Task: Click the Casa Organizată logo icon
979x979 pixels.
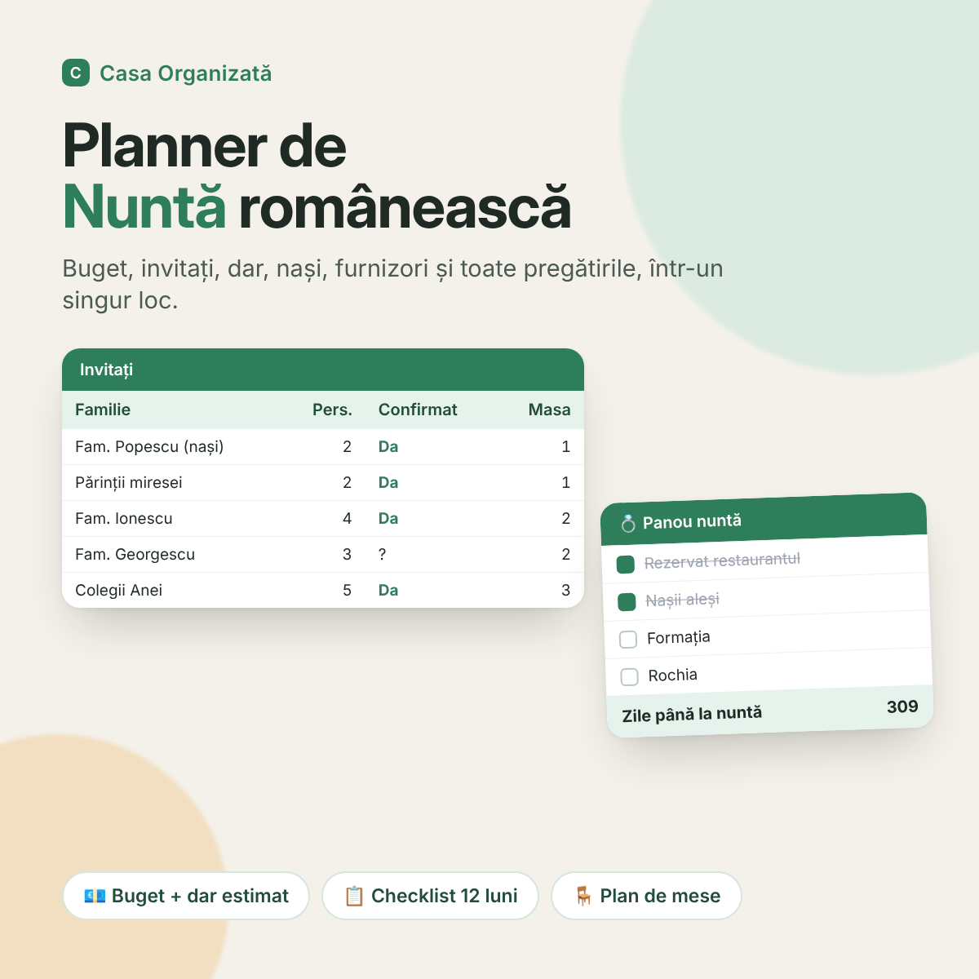Action: click(x=76, y=73)
